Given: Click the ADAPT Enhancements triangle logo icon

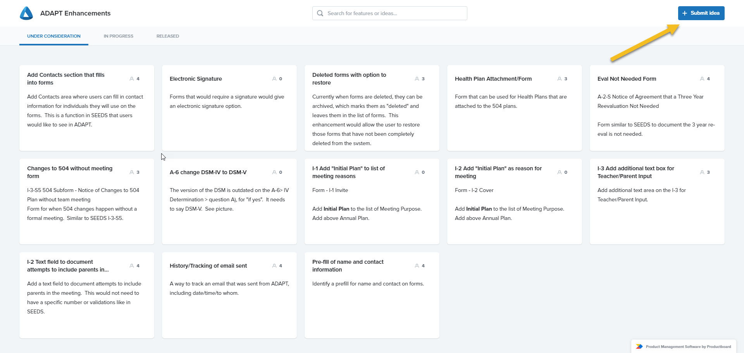Looking at the screenshot, I should click(x=26, y=13).
